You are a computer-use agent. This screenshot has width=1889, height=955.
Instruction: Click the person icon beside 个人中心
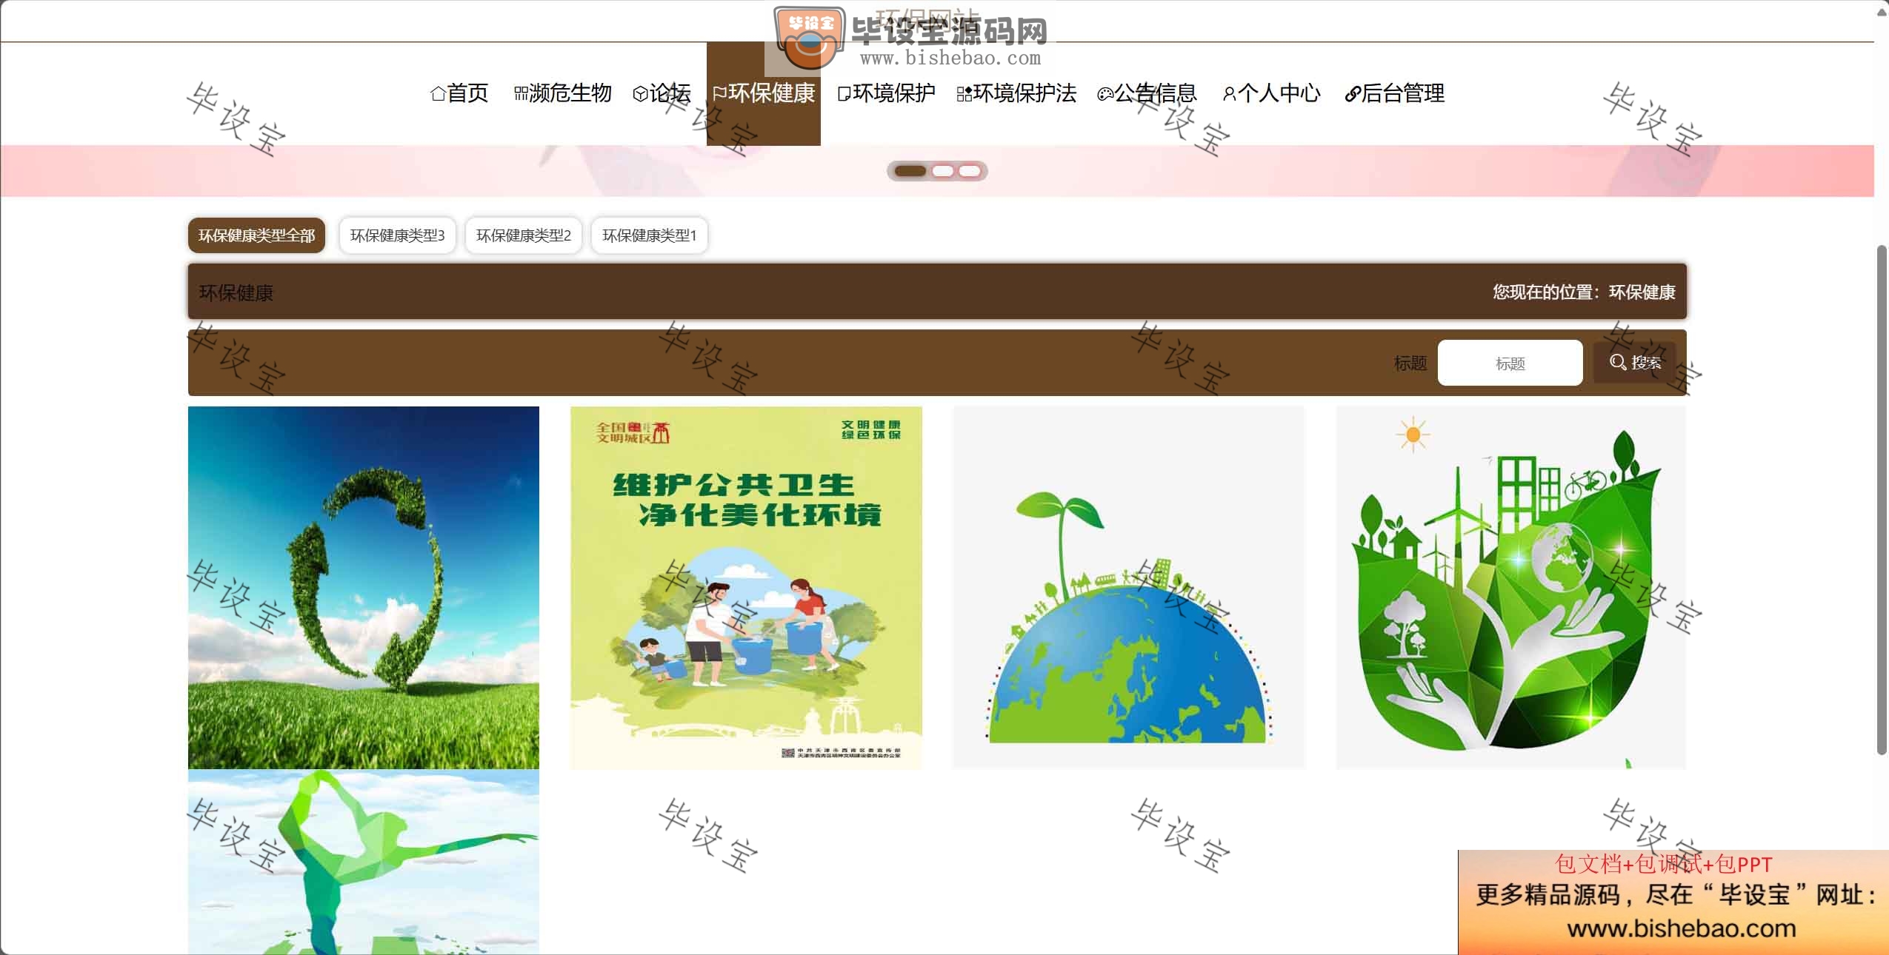click(x=1229, y=94)
